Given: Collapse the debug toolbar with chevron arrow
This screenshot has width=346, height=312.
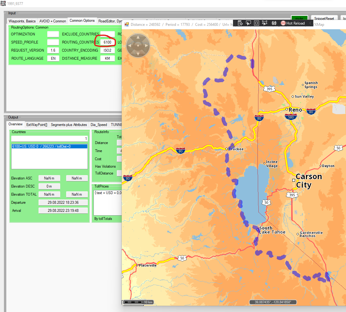Looking at the screenshot, I should (x=310, y=23).
